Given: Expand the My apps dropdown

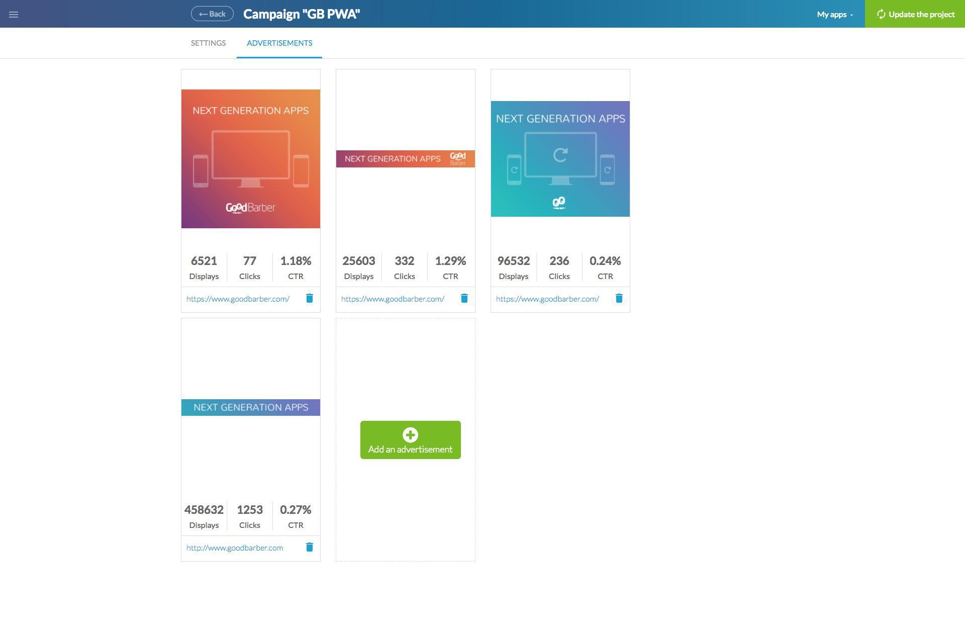Looking at the screenshot, I should (835, 15).
